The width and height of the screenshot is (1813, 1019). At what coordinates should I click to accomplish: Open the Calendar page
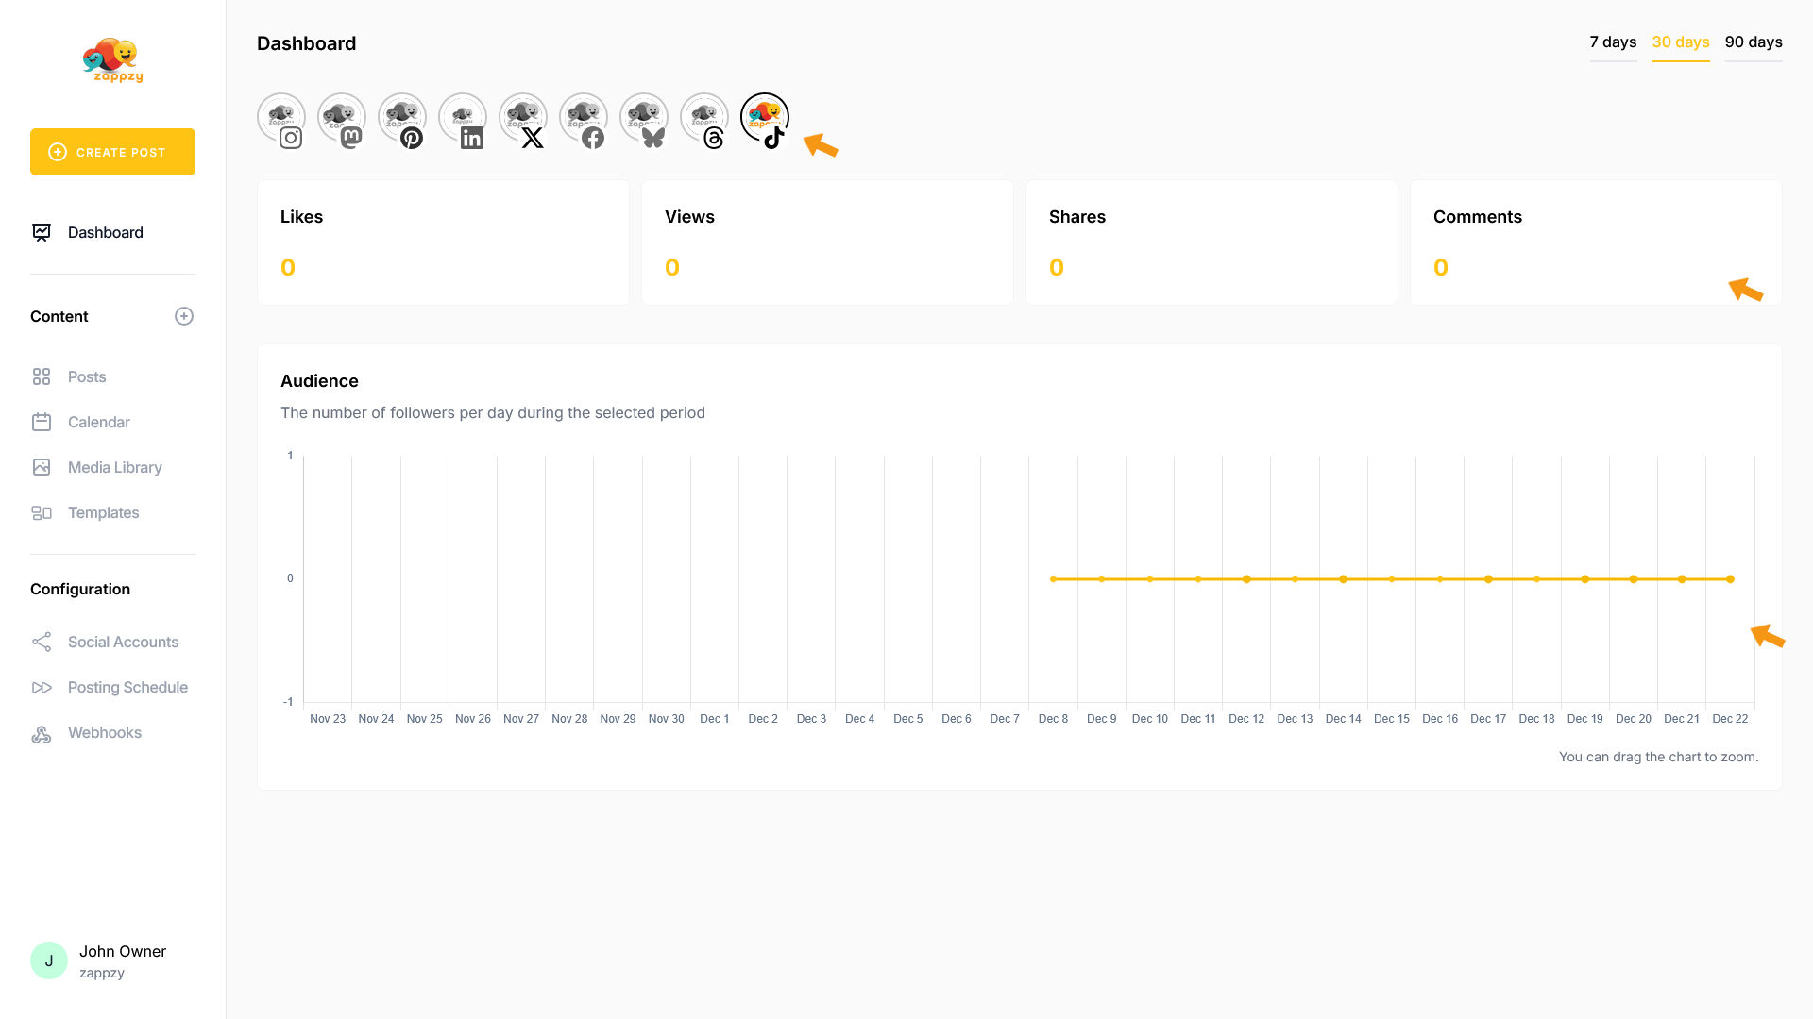(x=98, y=422)
